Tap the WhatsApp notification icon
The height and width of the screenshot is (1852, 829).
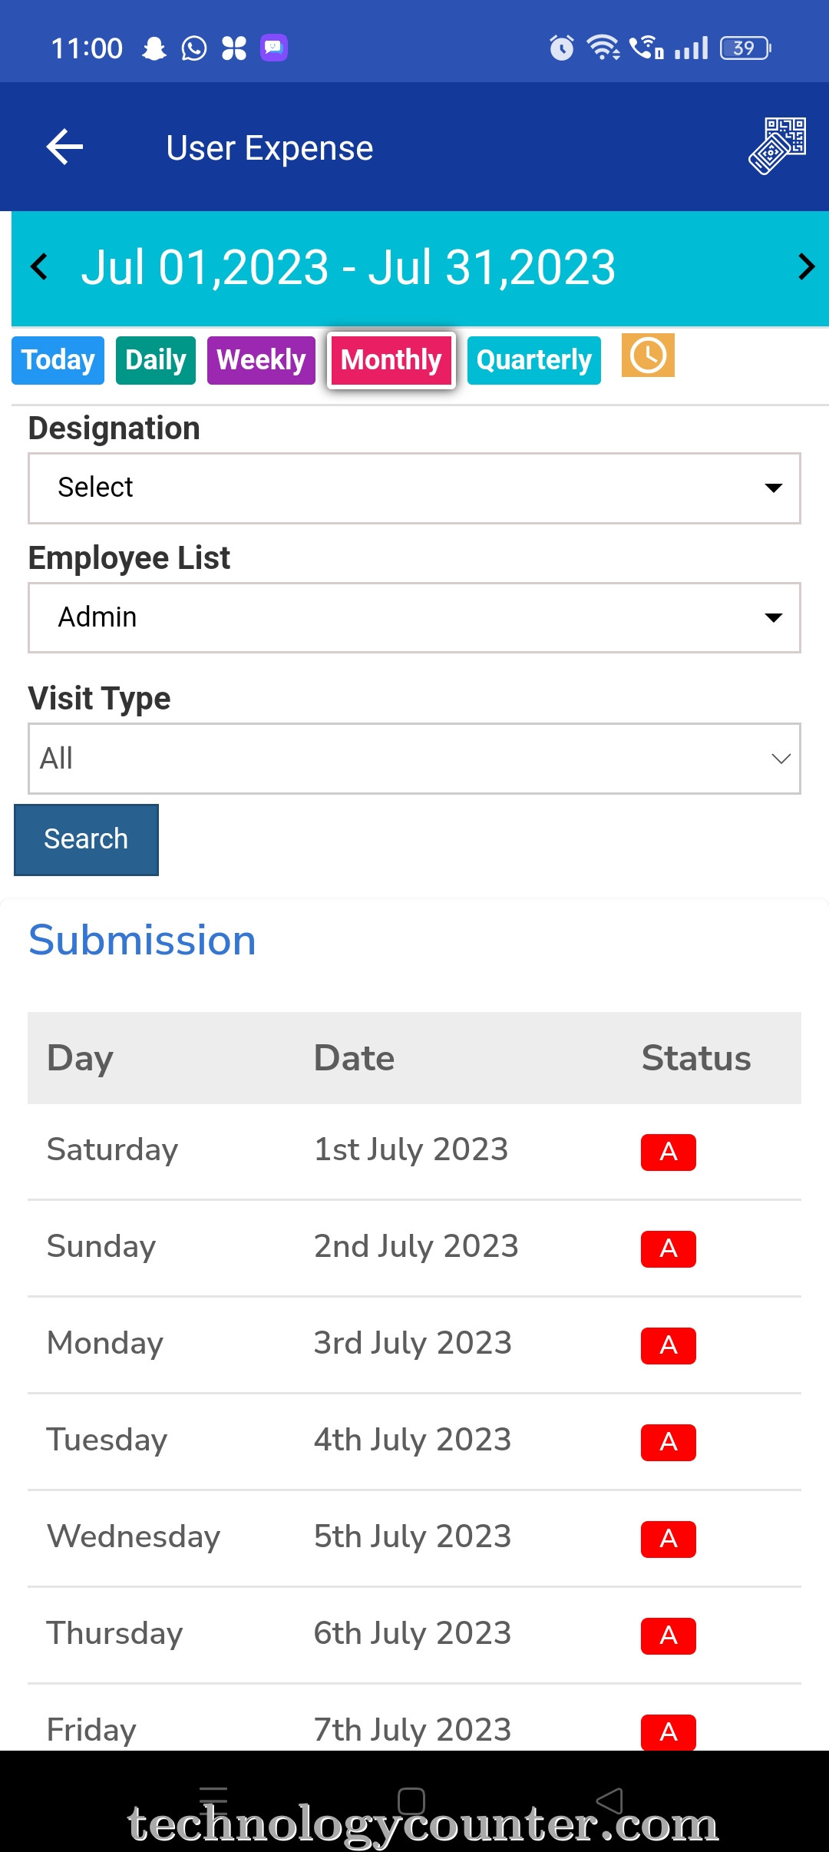(x=194, y=48)
